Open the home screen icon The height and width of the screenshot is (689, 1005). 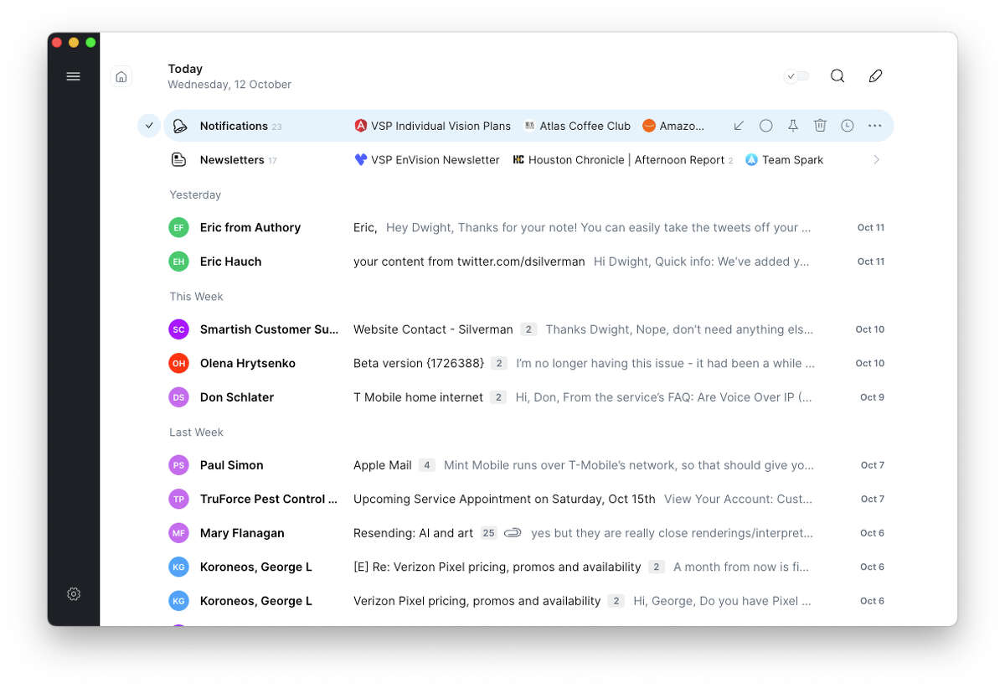coord(121,75)
